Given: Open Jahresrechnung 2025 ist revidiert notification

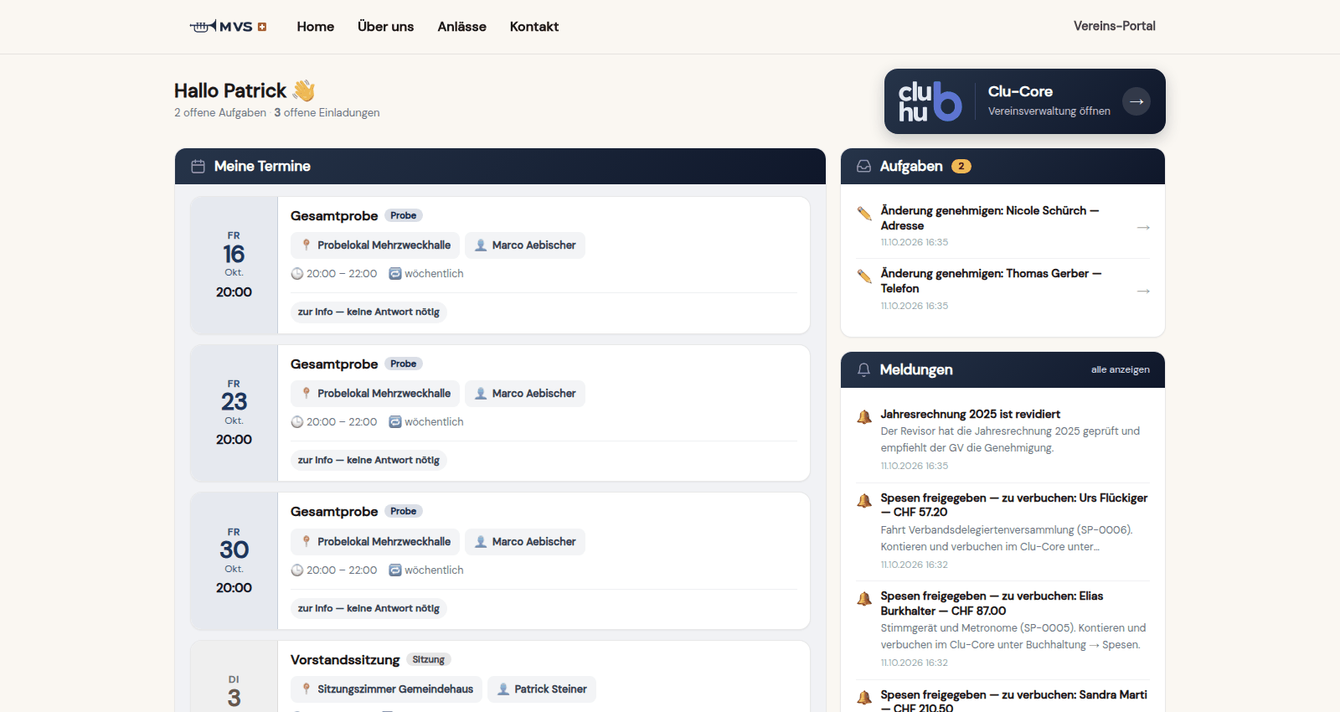Looking at the screenshot, I should (971, 415).
